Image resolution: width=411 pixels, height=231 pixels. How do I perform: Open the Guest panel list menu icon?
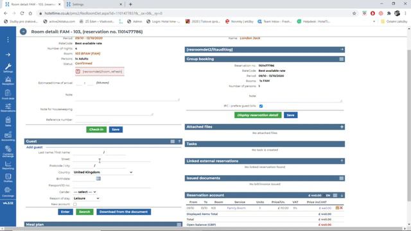tap(173, 141)
